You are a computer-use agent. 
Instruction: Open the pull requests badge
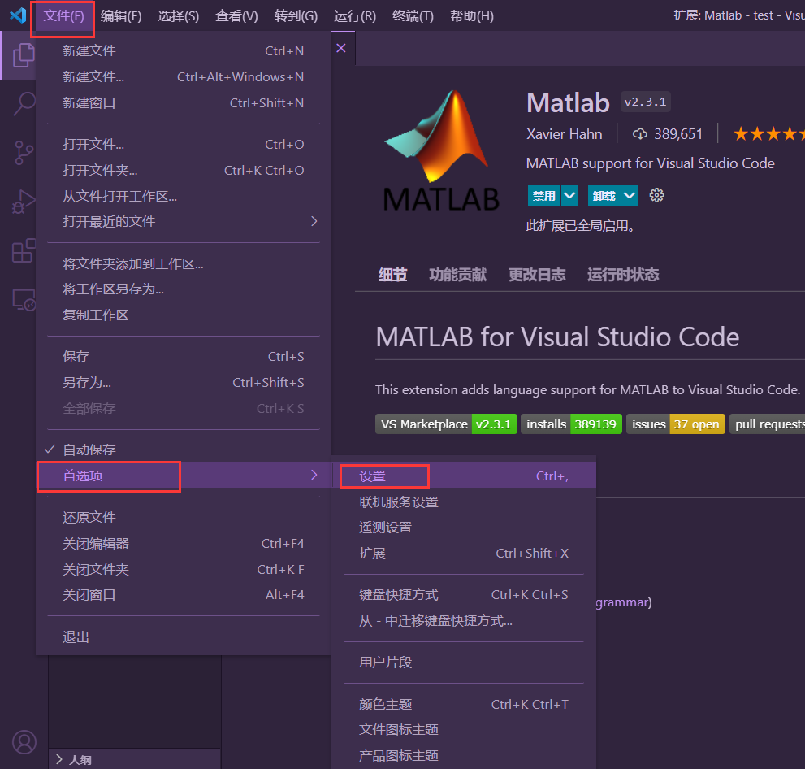click(767, 424)
